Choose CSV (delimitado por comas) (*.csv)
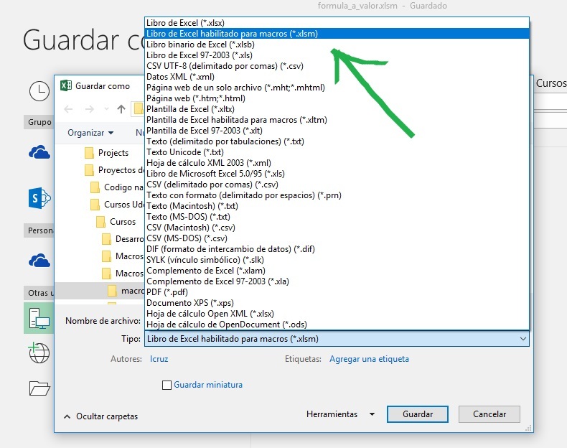 (x=337, y=185)
